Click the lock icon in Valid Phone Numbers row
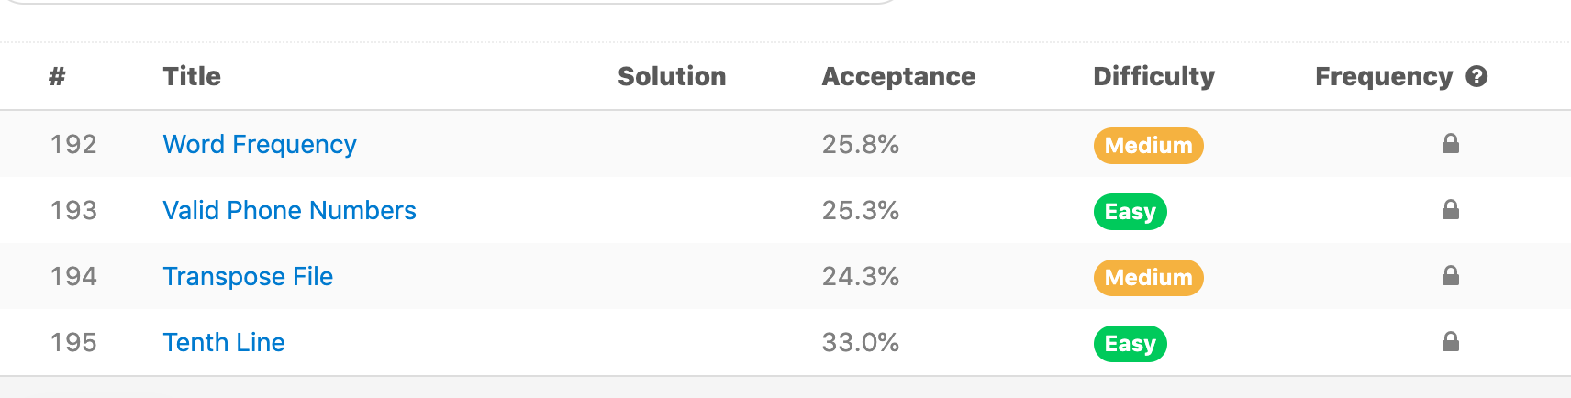This screenshot has height=398, width=1571. pyautogui.click(x=1451, y=210)
